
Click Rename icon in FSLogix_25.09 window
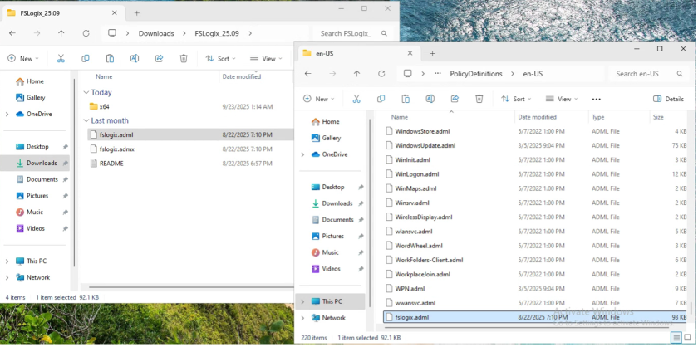(135, 58)
